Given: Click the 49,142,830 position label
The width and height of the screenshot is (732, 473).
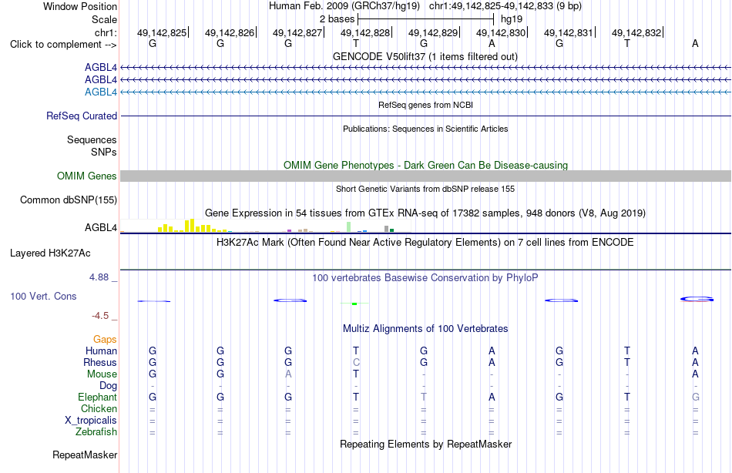Looking at the screenshot, I should coord(501,32).
